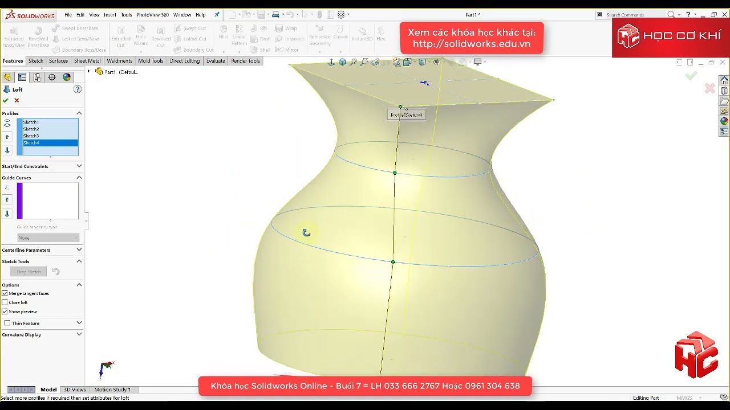Open the DimXpertManager tab icon
The height and width of the screenshot is (410, 730).
52,77
